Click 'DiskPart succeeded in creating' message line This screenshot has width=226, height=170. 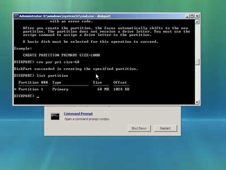(x=76, y=69)
